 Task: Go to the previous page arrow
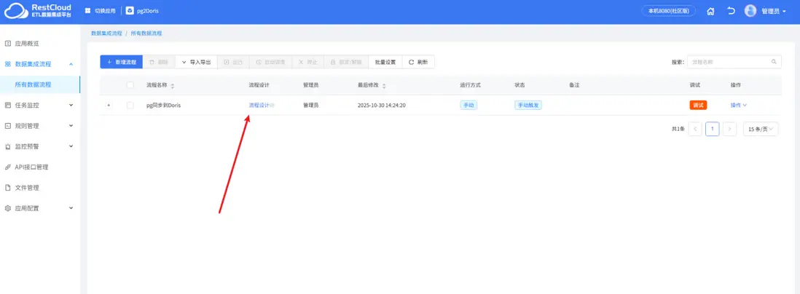[695, 129]
